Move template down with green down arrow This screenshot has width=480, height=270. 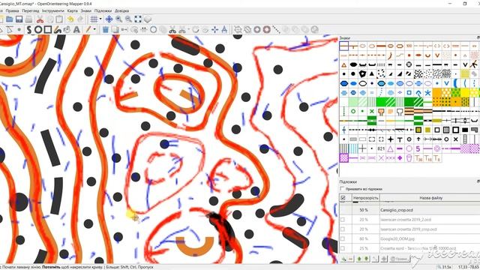366,259
